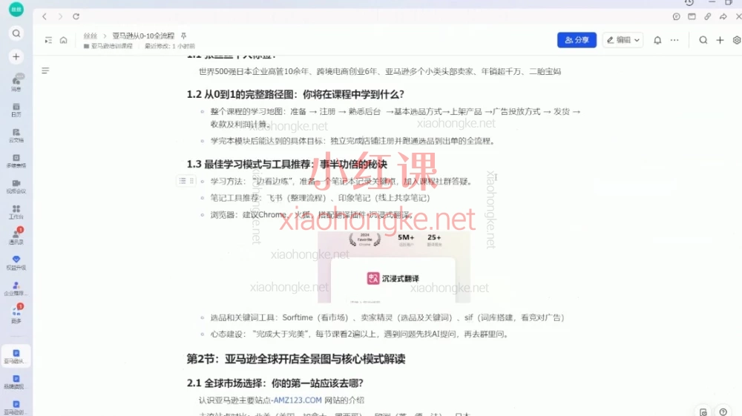Image resolution: width=742 pixels, height=416 pixels.
Task: Open the three-dot more menu
Action: point(674,40)
